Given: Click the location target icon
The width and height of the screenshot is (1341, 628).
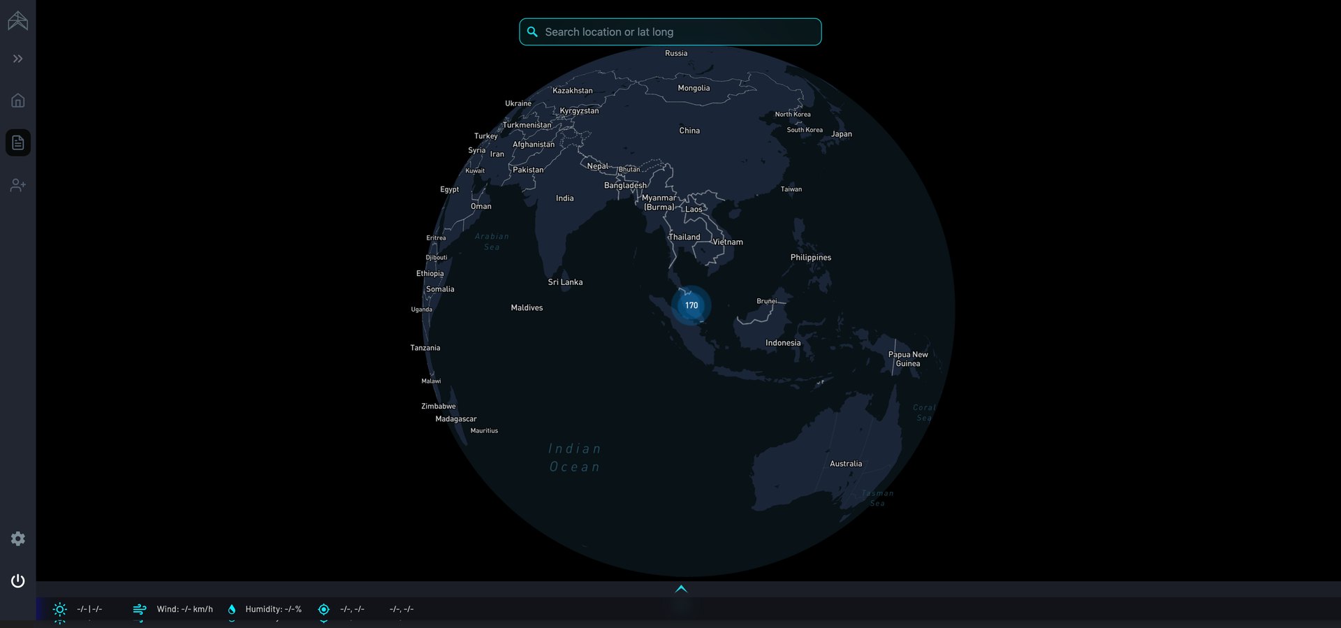Looking at the screenshot, I should coord(323,609).
